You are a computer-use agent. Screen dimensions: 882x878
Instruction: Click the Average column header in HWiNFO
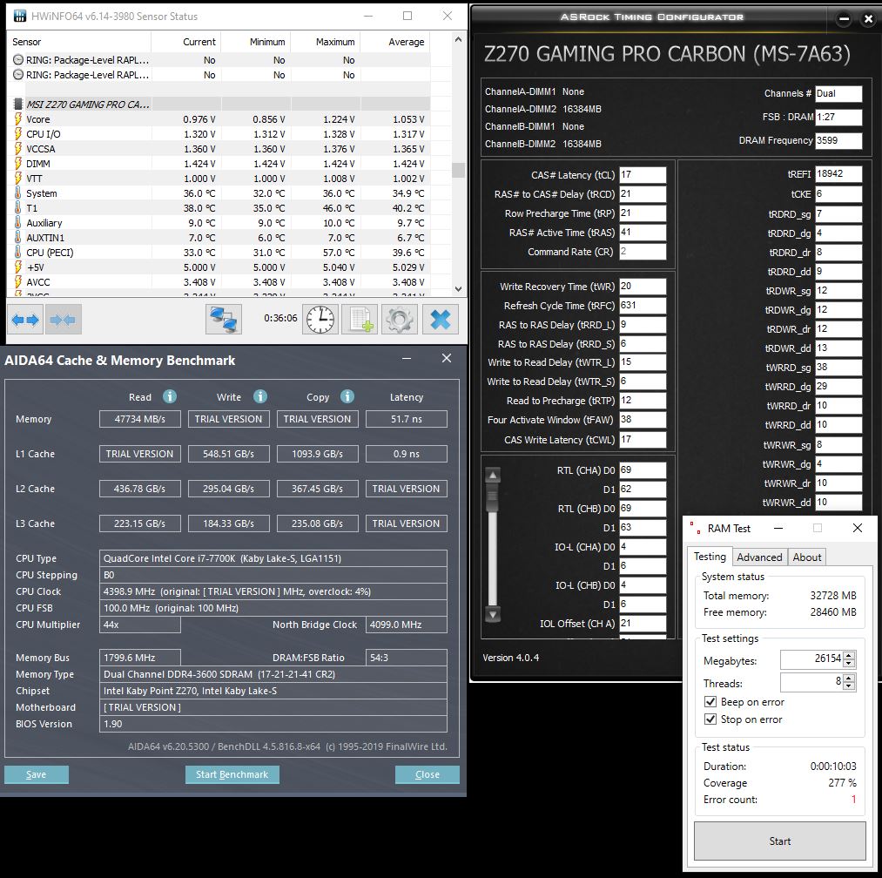395,42
